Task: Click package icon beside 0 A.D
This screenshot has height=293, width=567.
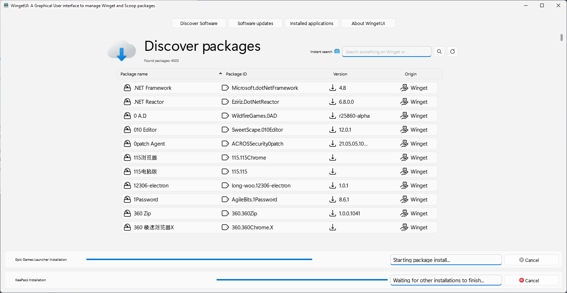Action: 127,116
